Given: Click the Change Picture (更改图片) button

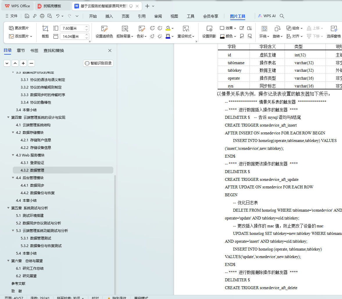Looking at the screenshot, I should click(19, 28).
